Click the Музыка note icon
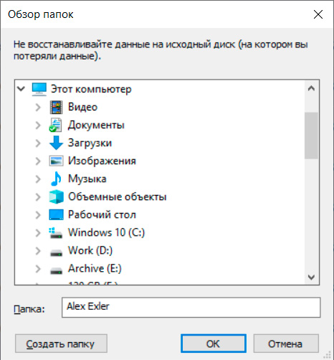 click(x=56, y=179)
